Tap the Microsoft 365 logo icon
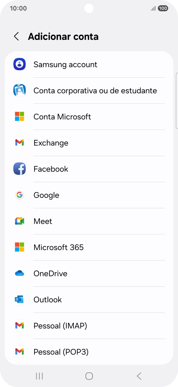The image size is (178, 387). (20, 247)
